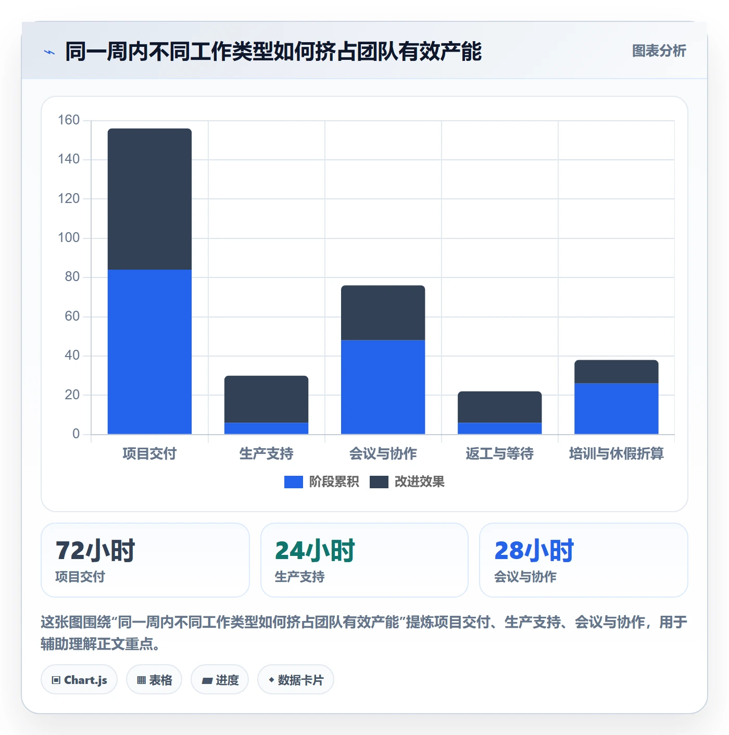
Task: Open the 72小时 项目交付 data card
Action: coord(145,560)
